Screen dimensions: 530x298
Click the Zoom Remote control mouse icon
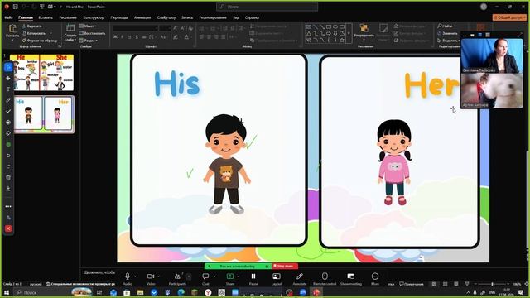tap(325, 276)
